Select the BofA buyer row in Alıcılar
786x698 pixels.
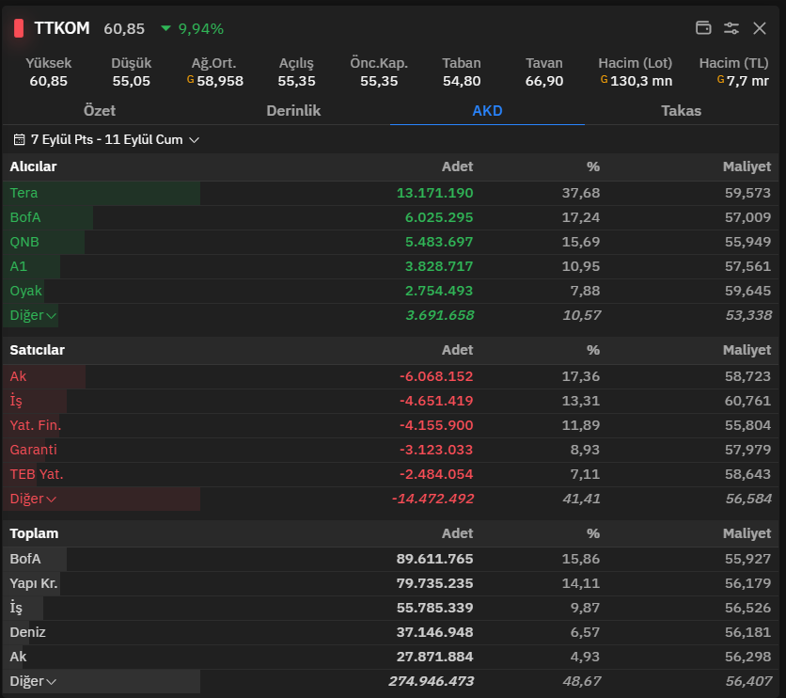[x=390, y=217]
